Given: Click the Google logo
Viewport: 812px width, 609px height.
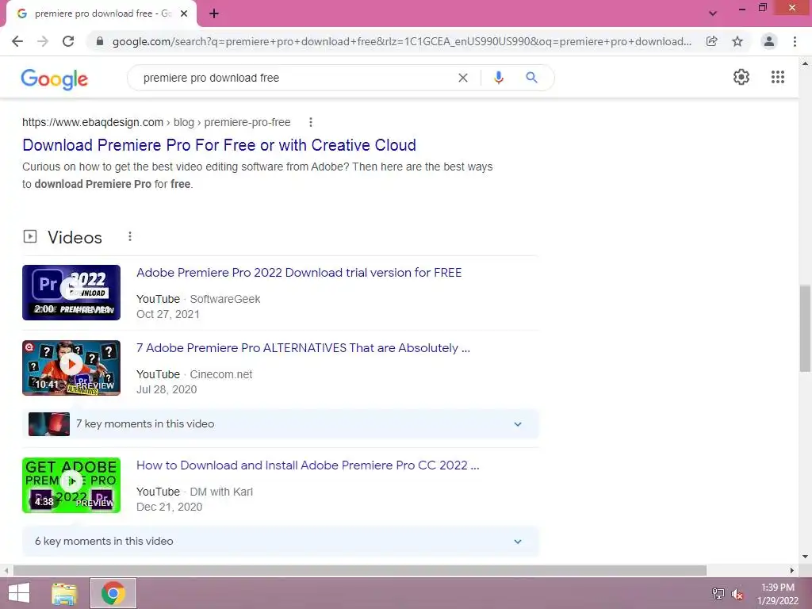Looking at the screenshot, I should click(55, 79).
